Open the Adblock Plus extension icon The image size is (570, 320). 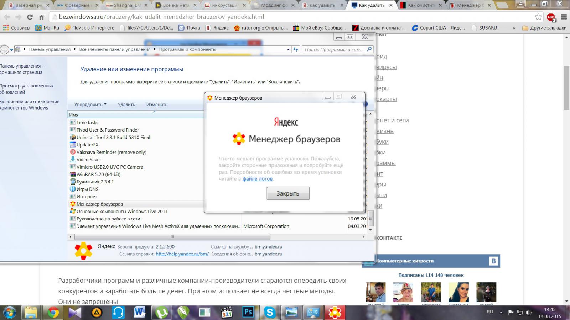point(551,17)
